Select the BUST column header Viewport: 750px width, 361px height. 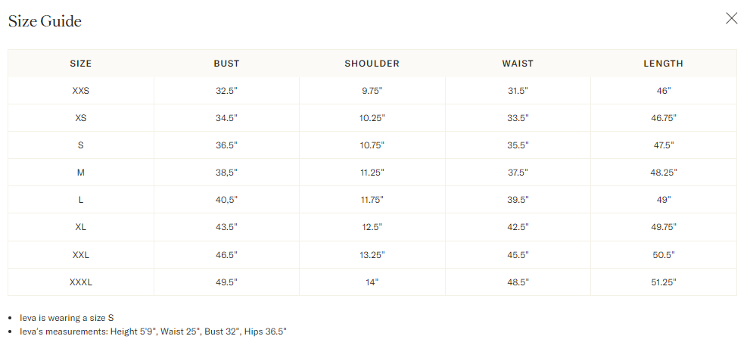click(227, 64)
